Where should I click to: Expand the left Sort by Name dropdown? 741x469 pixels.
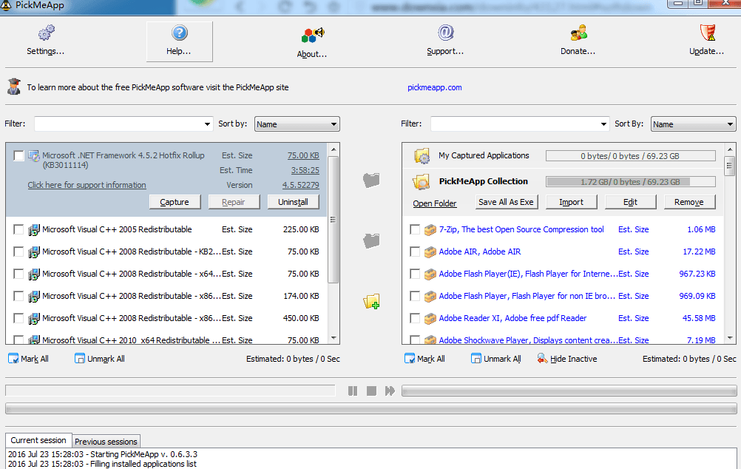point(297,124)
